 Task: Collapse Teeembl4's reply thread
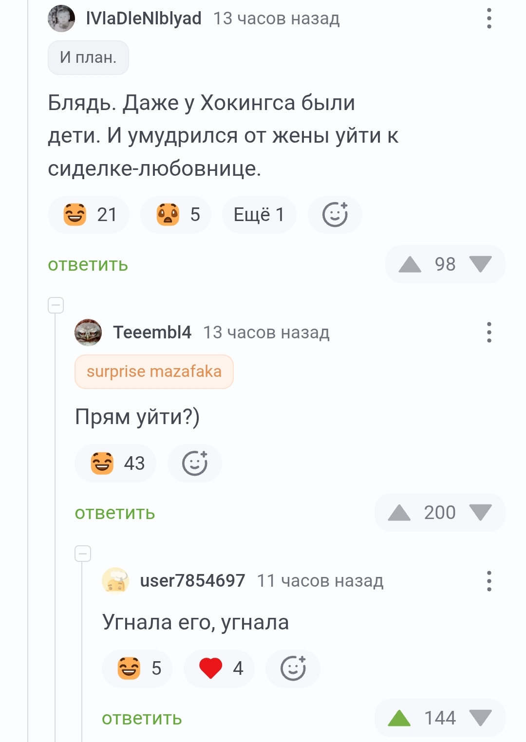point(56,305)
